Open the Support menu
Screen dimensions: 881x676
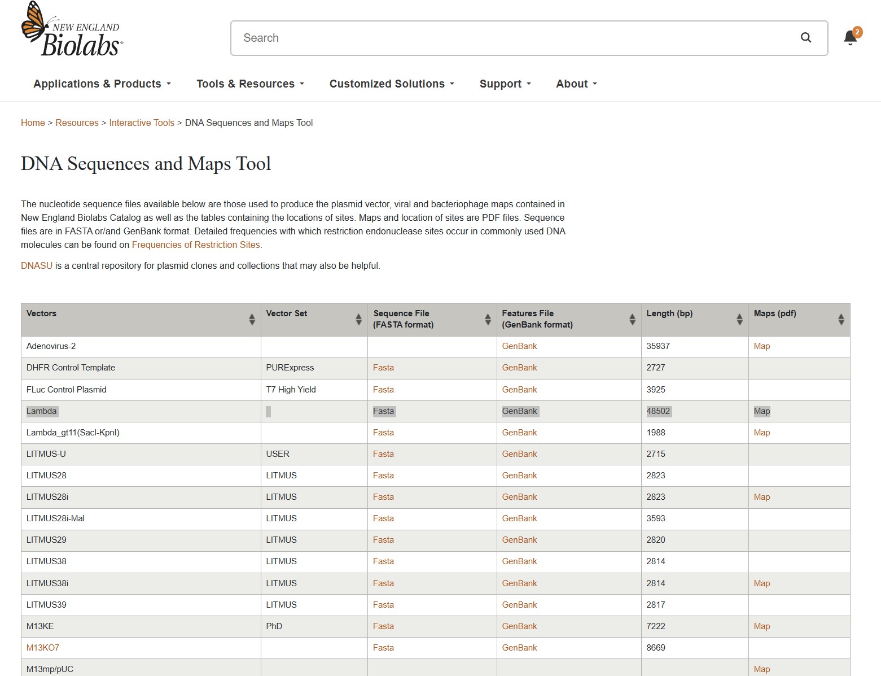pyautogui.click(x=504, y=84)
